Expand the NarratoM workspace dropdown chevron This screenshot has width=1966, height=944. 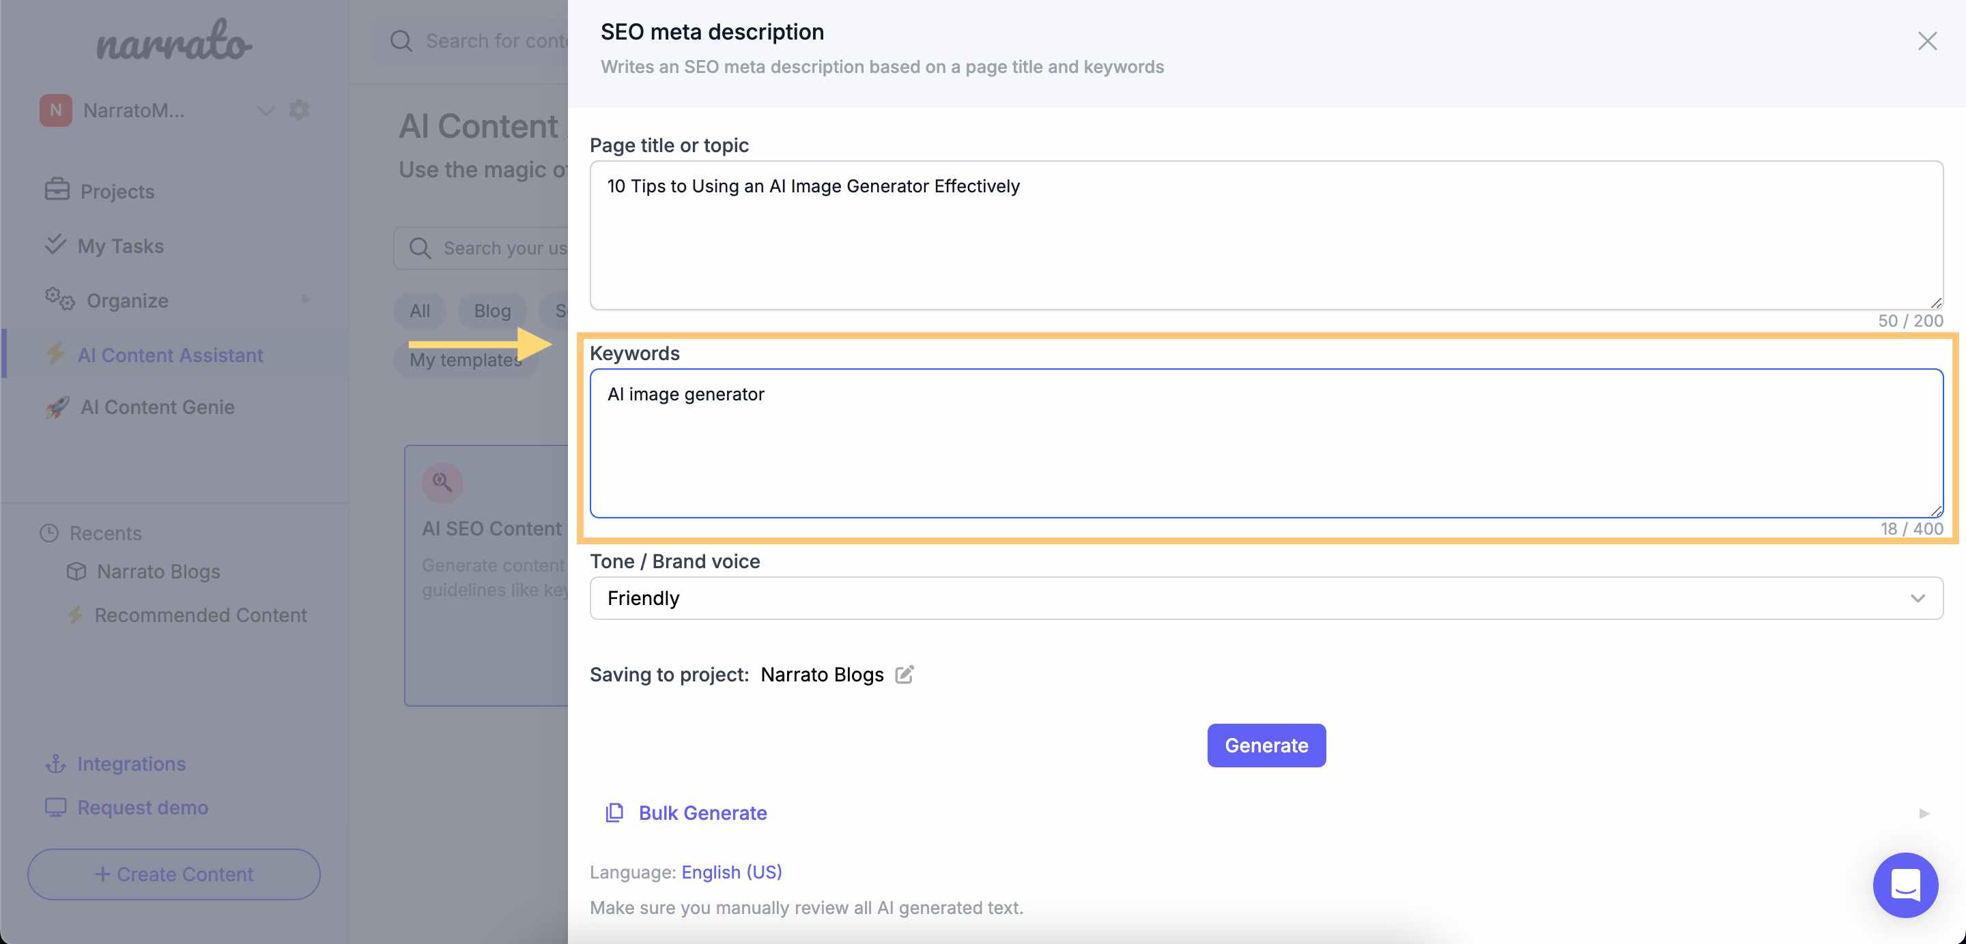[x=265, y=110]
